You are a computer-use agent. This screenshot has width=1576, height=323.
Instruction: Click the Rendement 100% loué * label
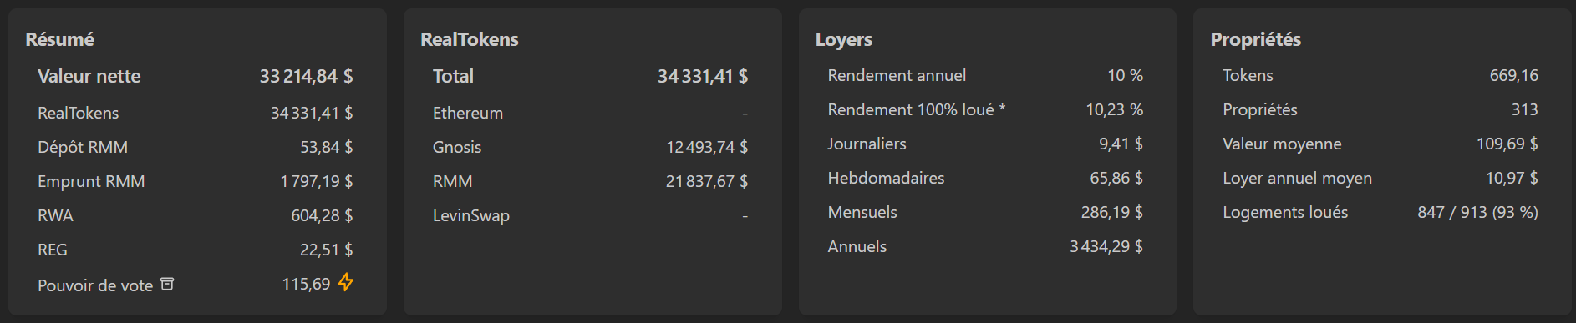coord(916,109)
